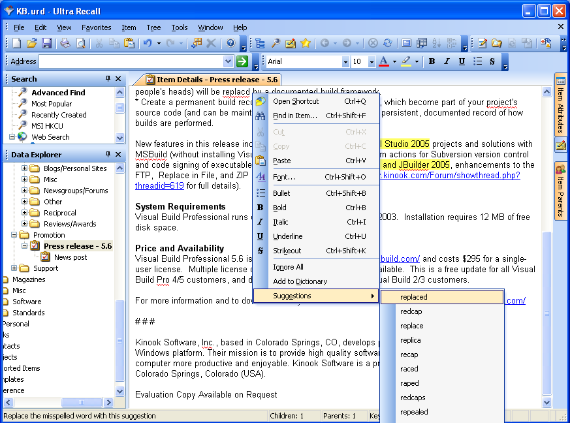This screenshot has height=423, width=570.
Task: Toggle Italic in the formatting toolbar
Action: tap(447, 61)
